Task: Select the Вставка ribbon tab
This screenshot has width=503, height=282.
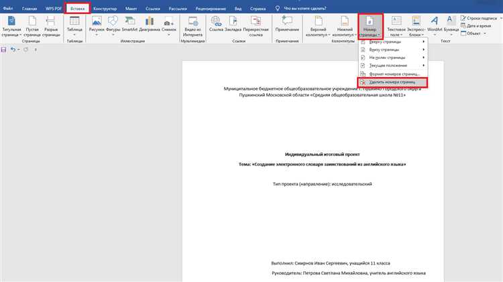Action: (77, 8)
